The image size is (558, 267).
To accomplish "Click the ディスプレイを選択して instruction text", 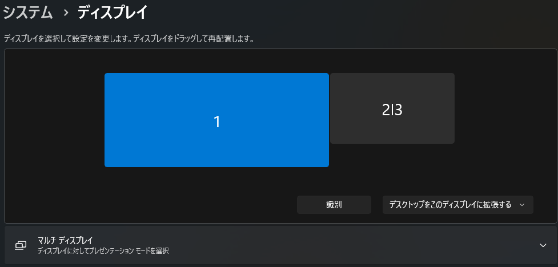I will click(x=129, y=39).
